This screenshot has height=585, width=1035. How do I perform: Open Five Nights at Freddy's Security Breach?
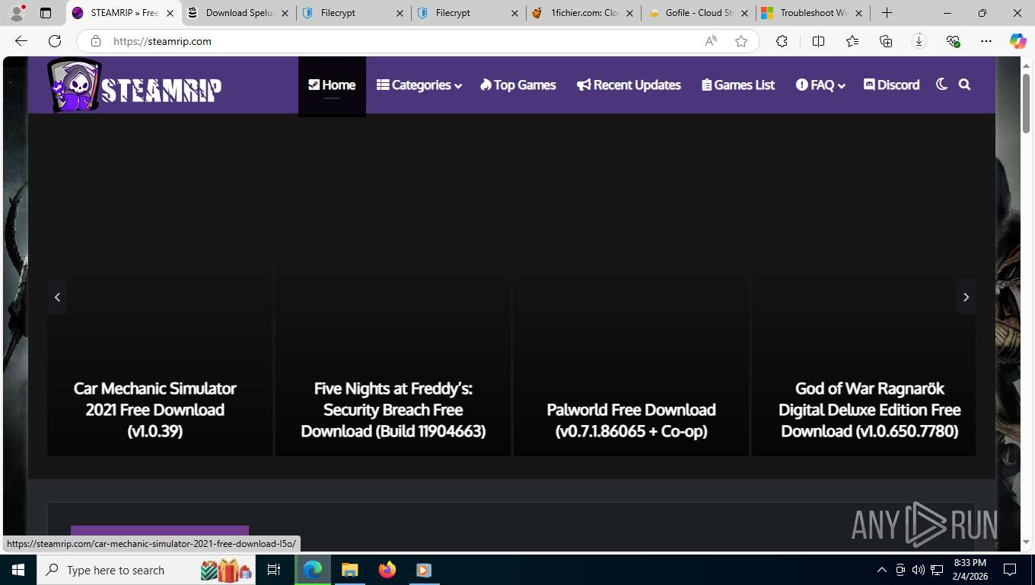pyautogui.click(x=393, y=410)
